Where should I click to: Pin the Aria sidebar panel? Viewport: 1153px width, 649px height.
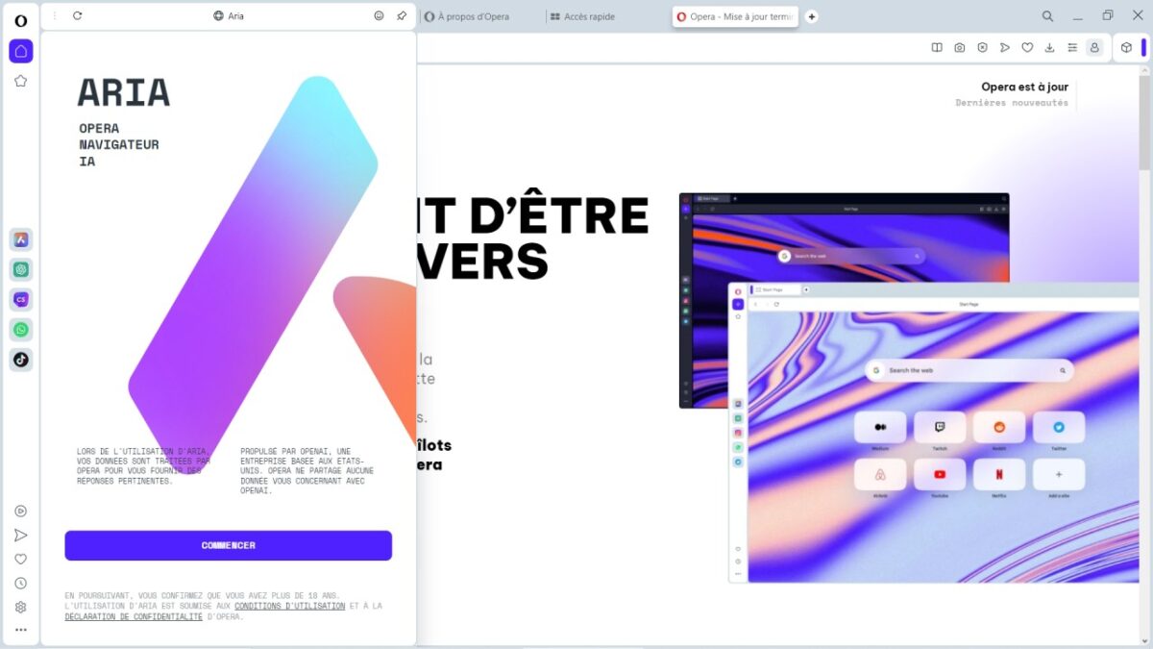pyautogui.click(x=402, y=15)
